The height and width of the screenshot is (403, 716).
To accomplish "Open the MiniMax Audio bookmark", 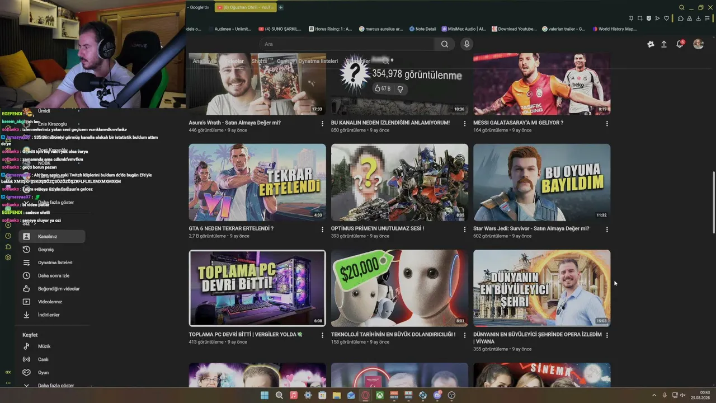I will pyautogui.click(x=464, y=29).
